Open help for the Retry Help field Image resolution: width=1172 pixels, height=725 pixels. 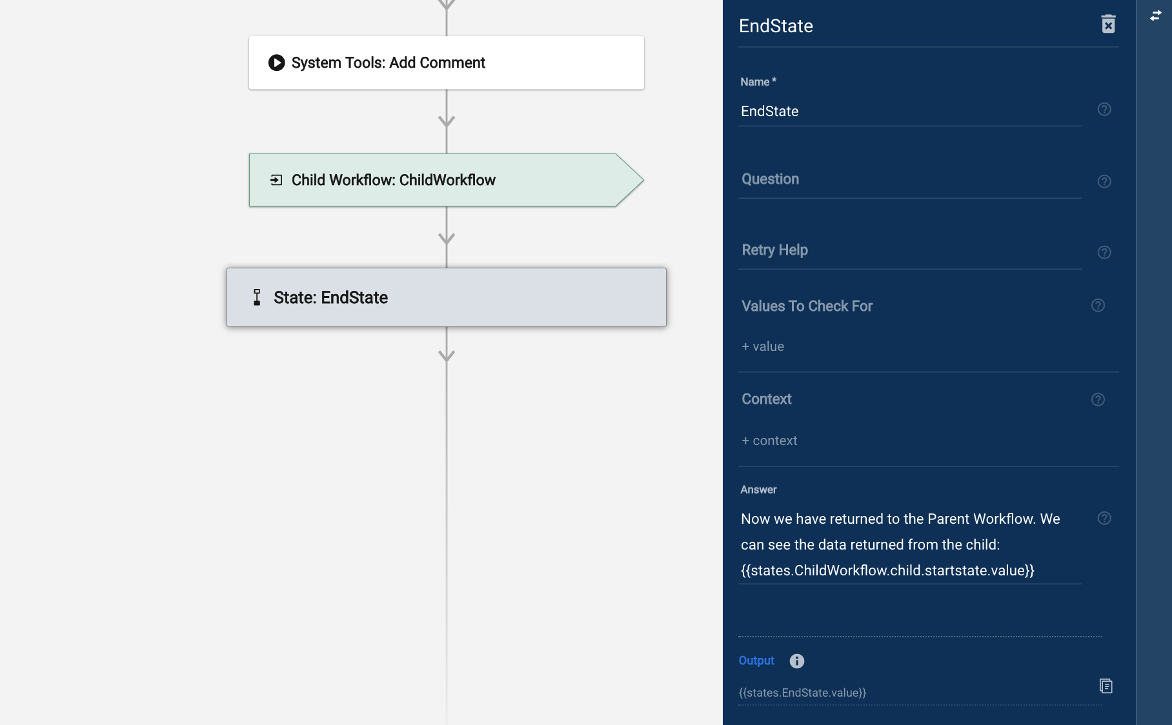click(1104, 253)
